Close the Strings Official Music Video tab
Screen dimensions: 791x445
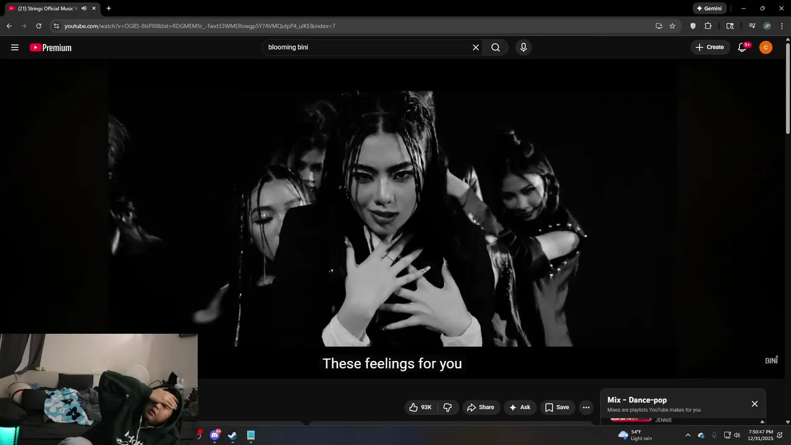tap(94, 9)
